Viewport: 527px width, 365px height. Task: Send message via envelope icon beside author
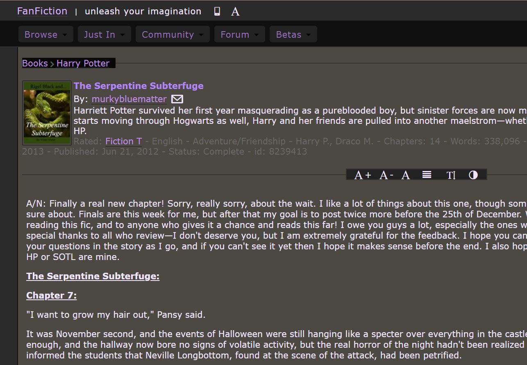click(177, 99)
